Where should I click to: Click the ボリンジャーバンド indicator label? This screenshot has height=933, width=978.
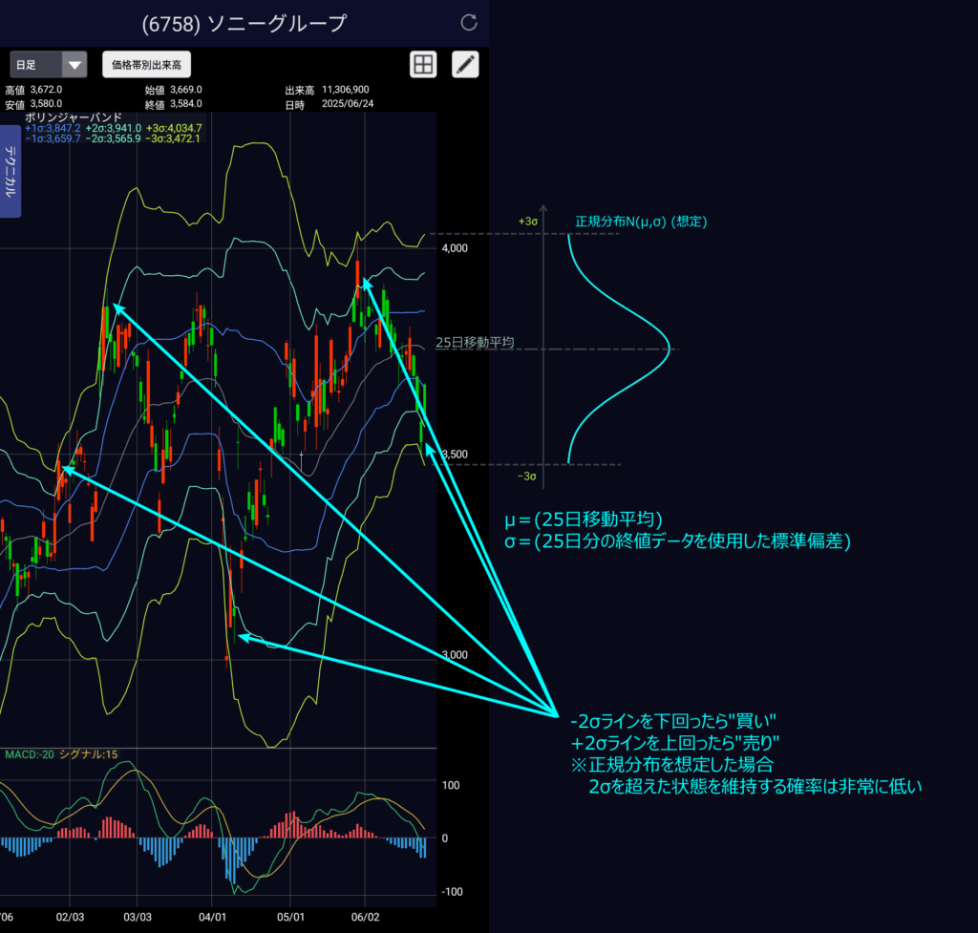click(x=74, y=117)
